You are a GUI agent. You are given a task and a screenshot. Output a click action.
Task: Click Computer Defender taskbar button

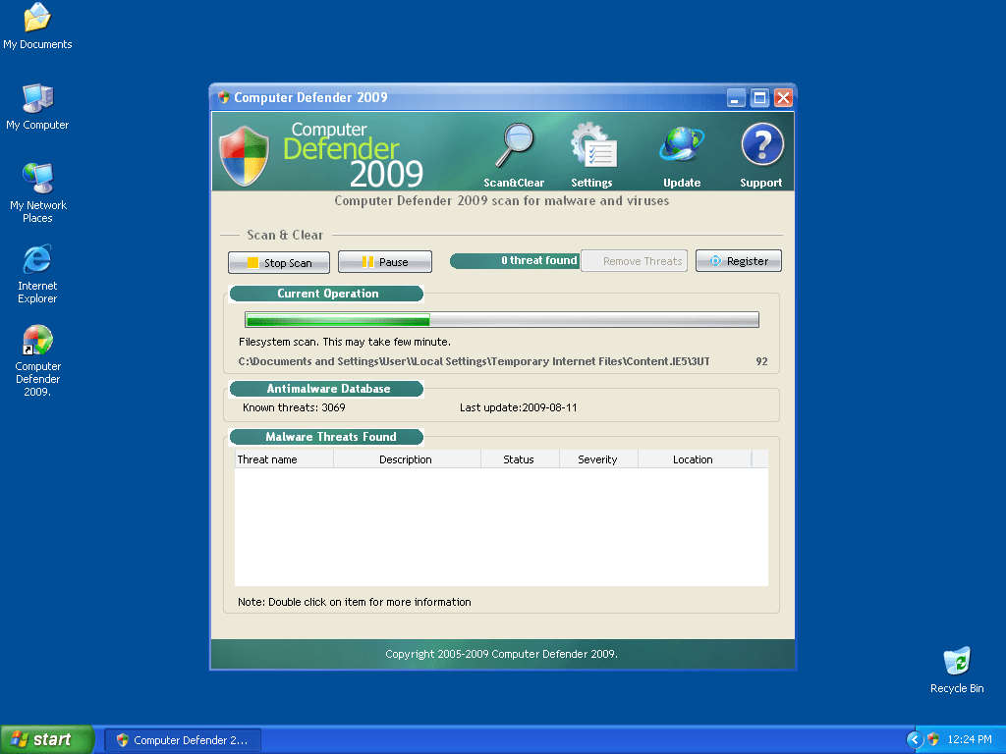(183, 740)
